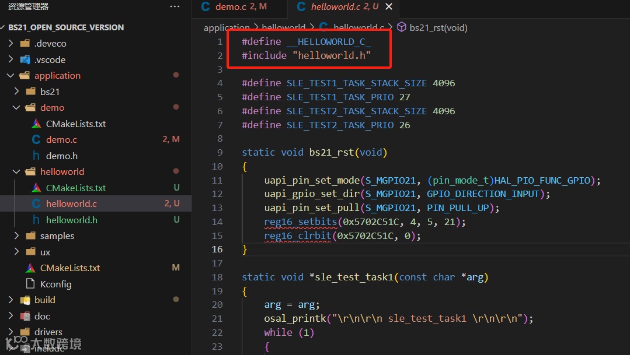Click the doc folder icon
Viewport: 630px width, 355px height.
coord(25,316)
